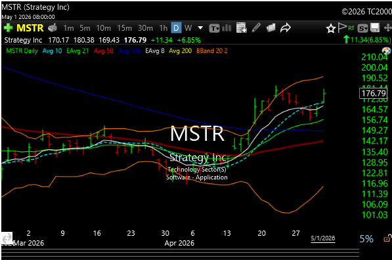The width and height of the screenshot is (392, 260).
Task: Select the Daily (D) time frame
Action: pyautogui.click(x=176, y=28)
